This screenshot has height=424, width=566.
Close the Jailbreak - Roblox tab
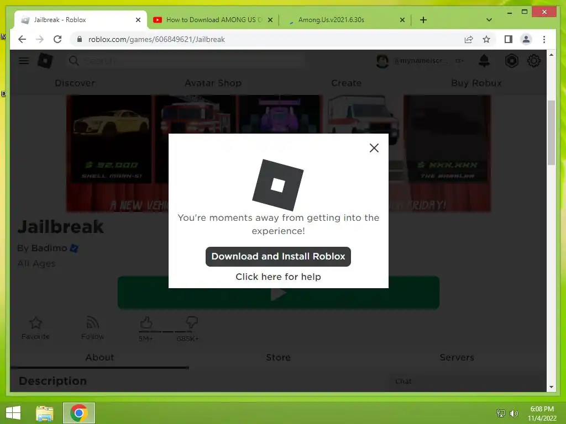point(138,20)
